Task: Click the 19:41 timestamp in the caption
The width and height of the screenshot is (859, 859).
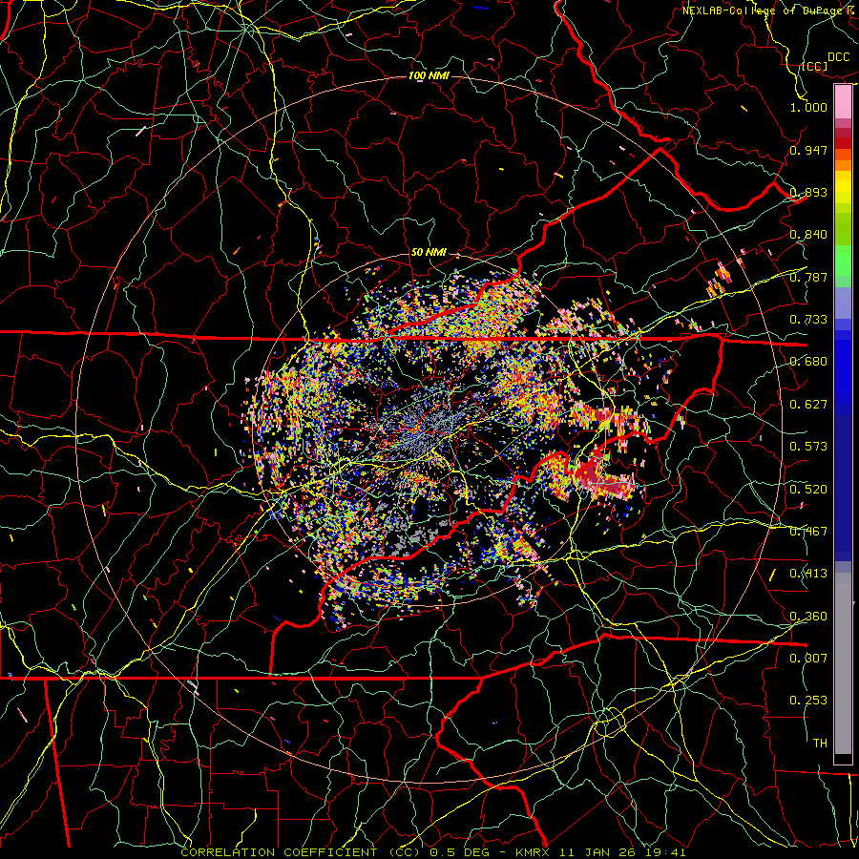Action: click(x=665, y=852)
